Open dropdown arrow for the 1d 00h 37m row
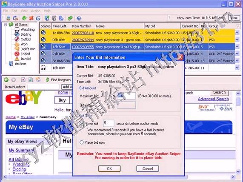The image size is (243, 182). [x=237, y=33]
